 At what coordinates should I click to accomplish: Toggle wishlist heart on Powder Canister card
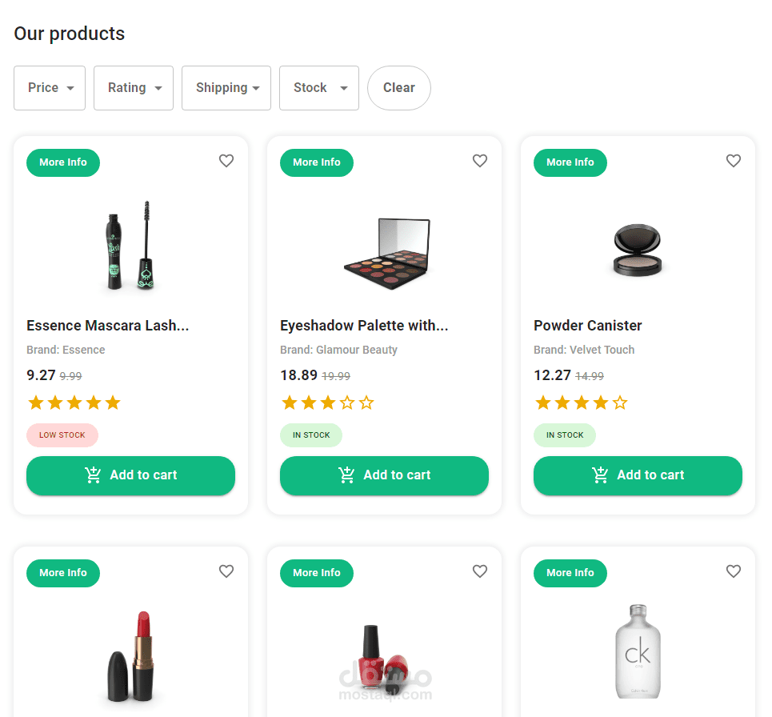pos(734,161)
